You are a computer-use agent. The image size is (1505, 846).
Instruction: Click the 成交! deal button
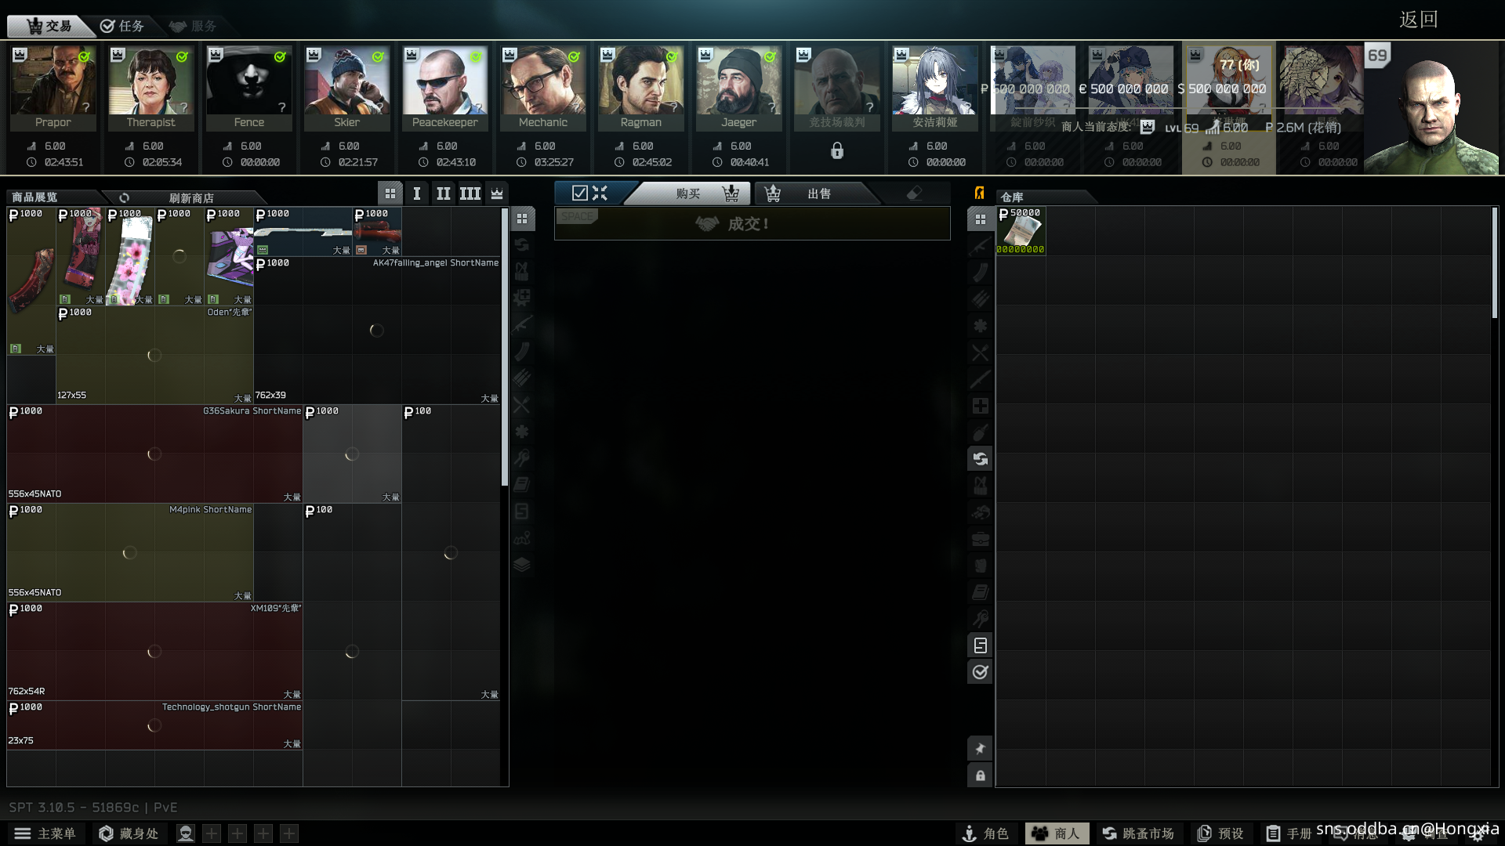point(752,224)
